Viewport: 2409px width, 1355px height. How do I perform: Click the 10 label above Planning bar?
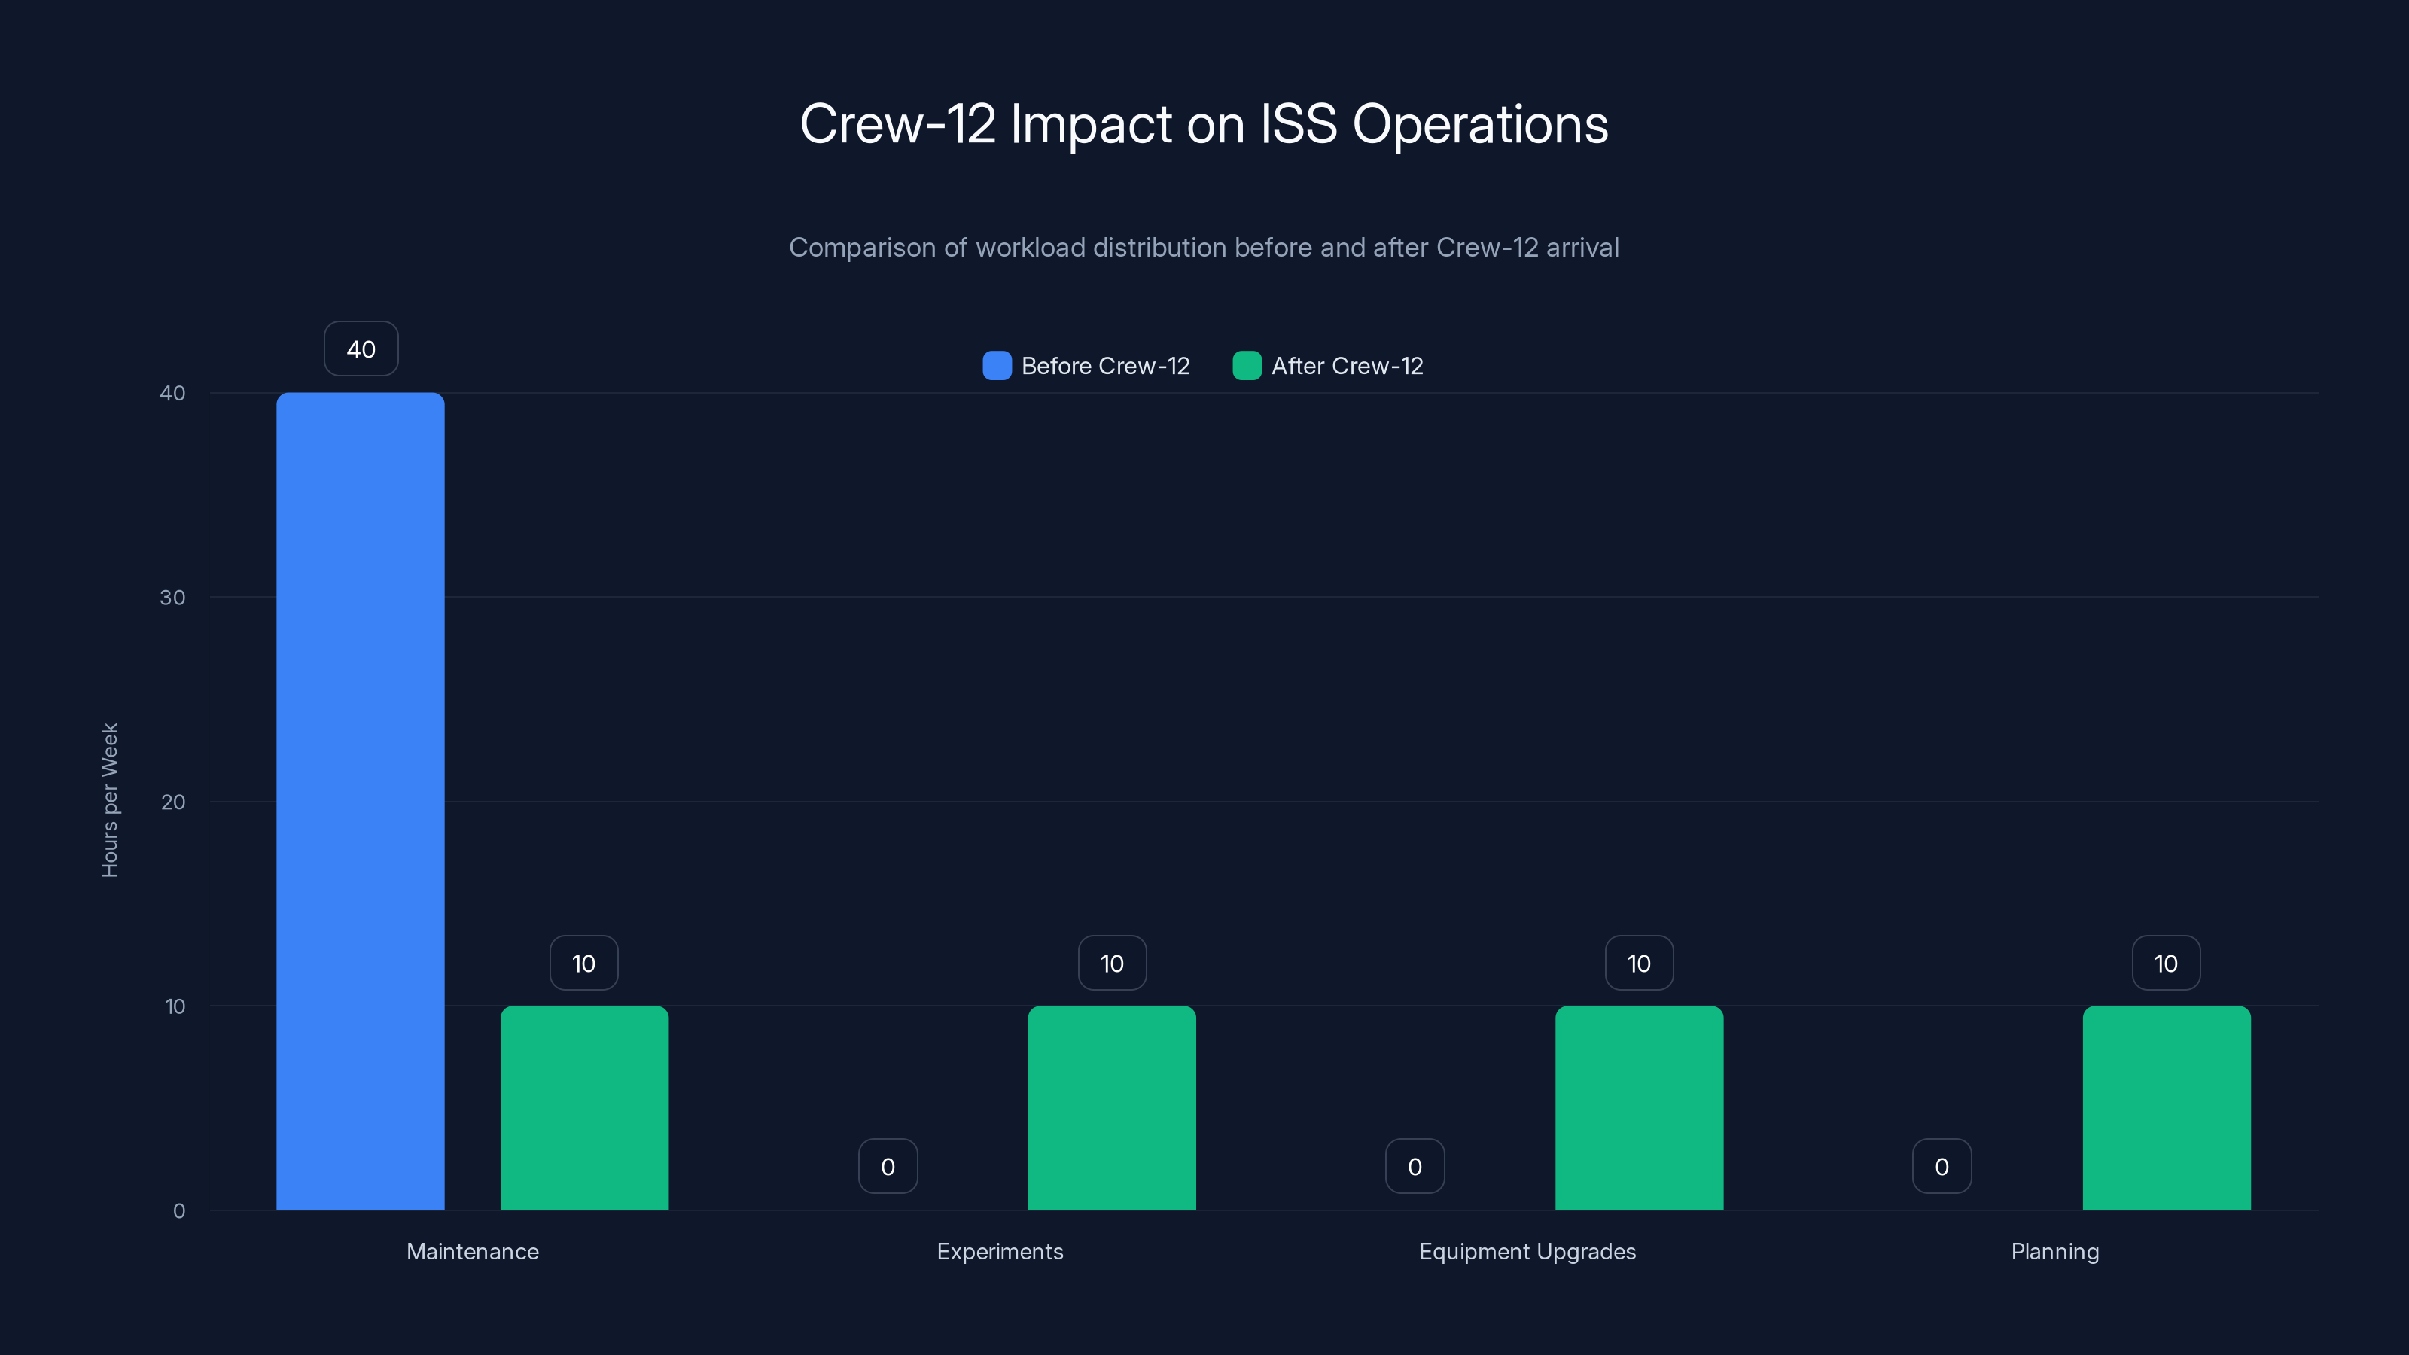(x=2166, y=962)
